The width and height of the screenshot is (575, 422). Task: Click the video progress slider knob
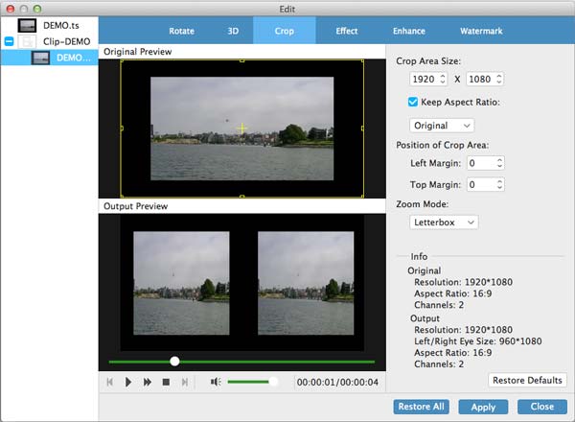pyautogui.click(x=175, y=361)
